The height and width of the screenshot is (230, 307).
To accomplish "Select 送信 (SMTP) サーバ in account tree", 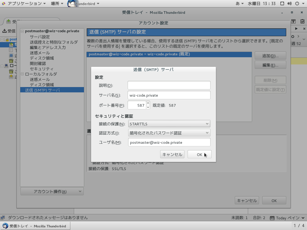I will click(x=52, y=90).
